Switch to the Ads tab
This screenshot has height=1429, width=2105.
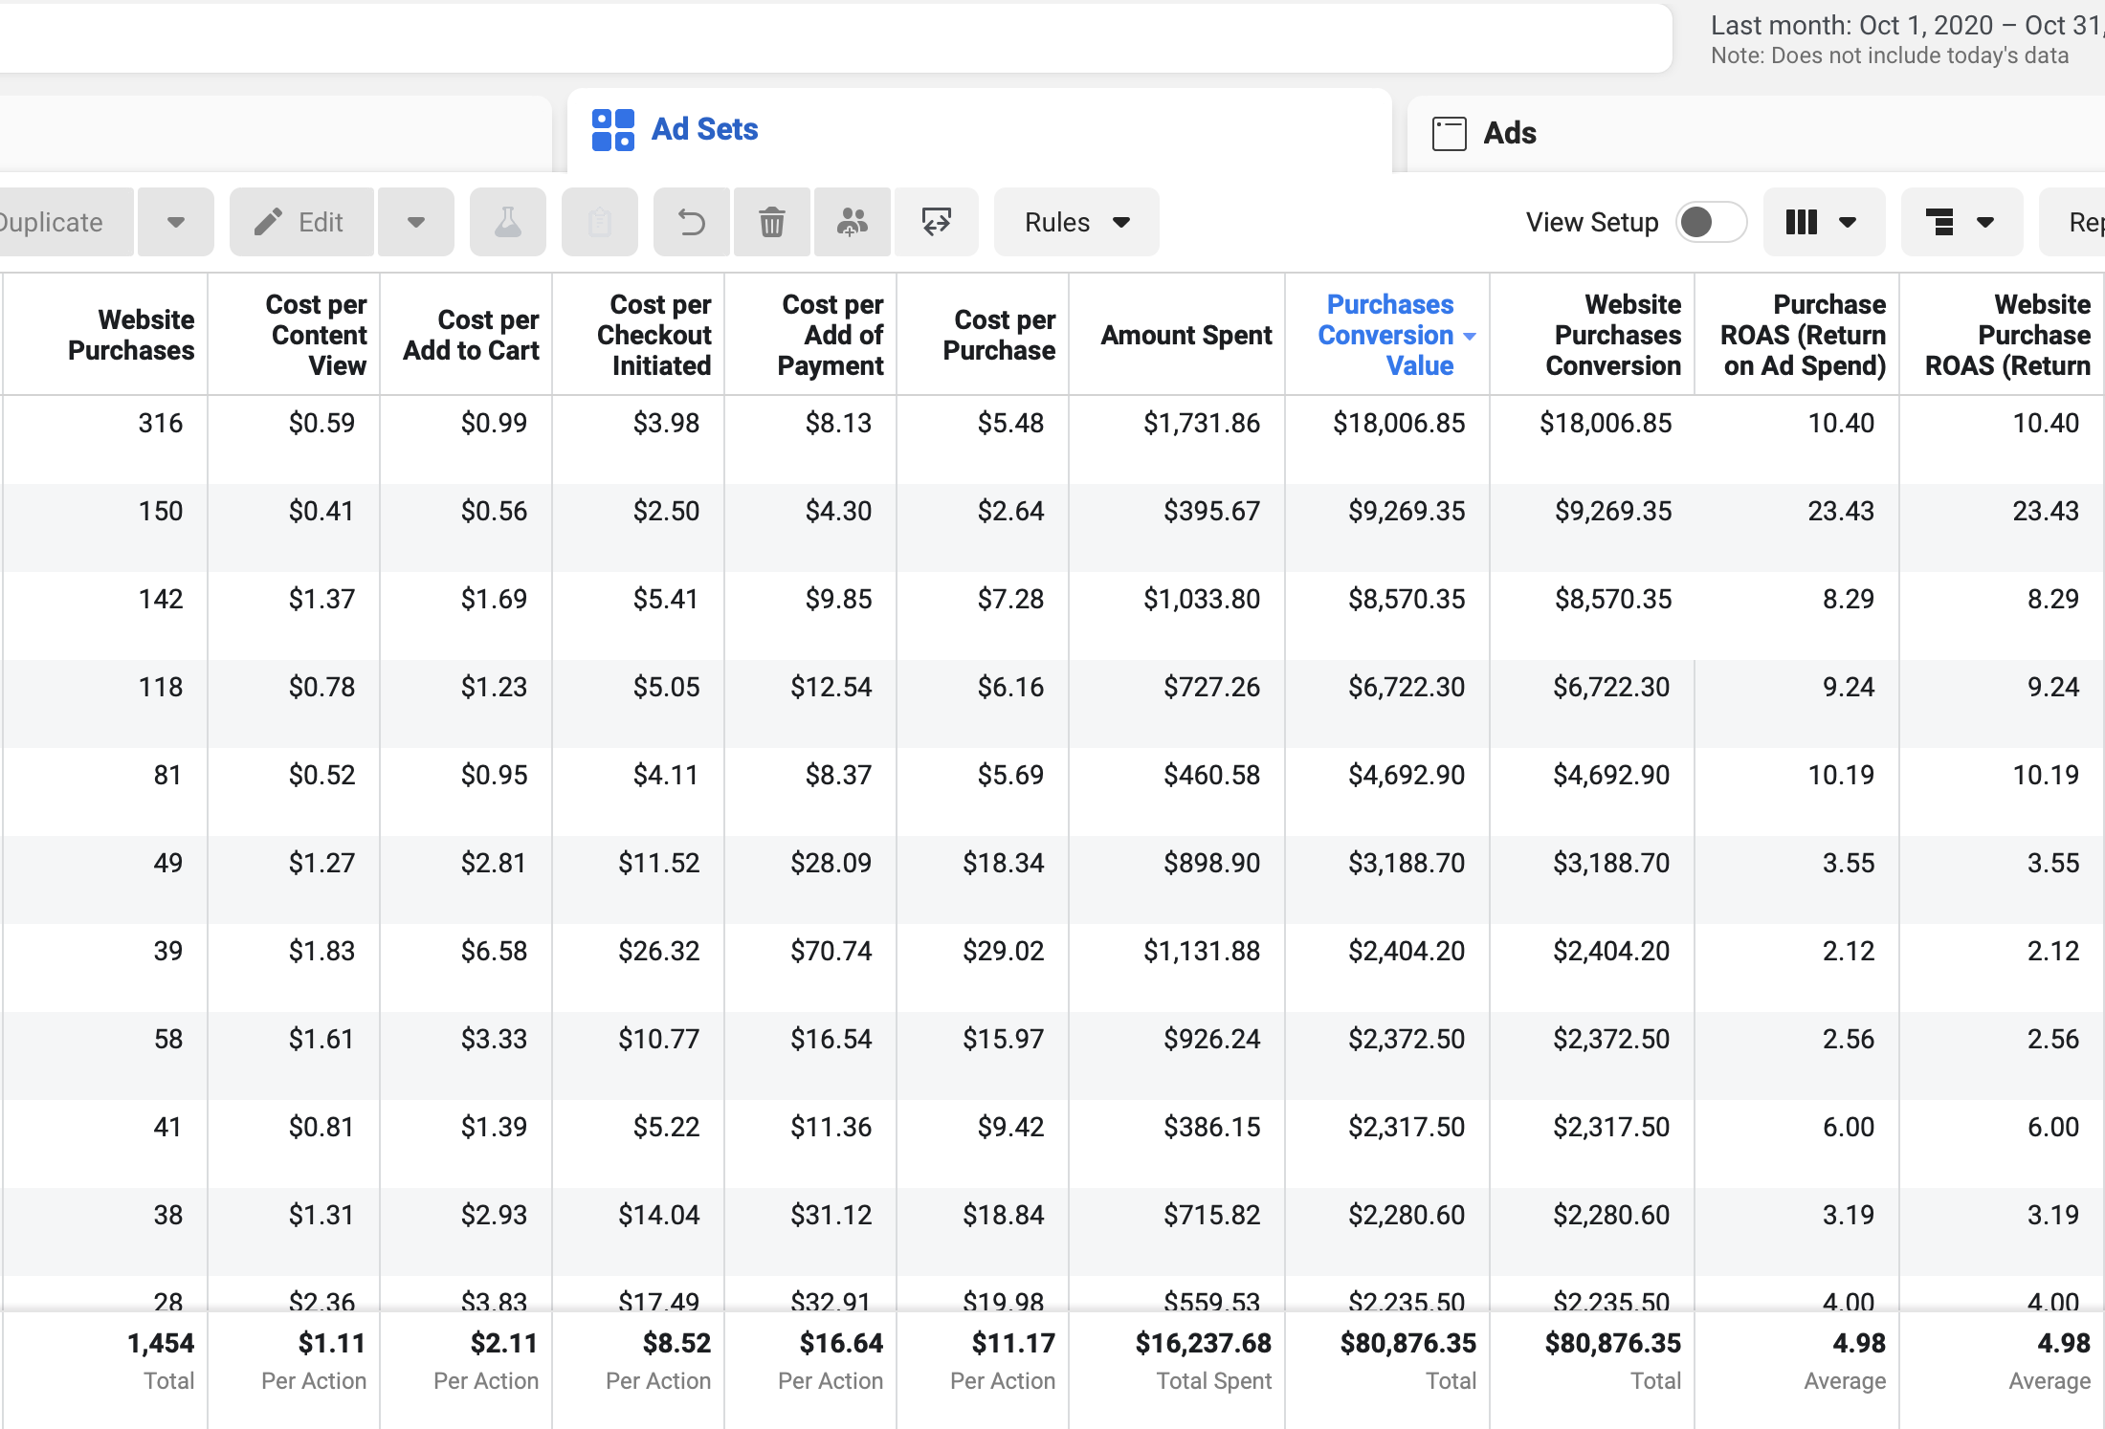(1756, 133)
